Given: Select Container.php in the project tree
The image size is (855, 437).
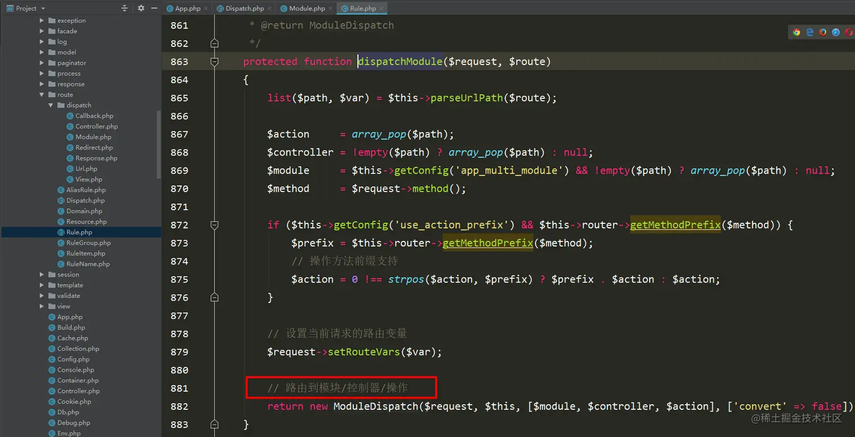Looking at the screenshot, I should point(78,380).
